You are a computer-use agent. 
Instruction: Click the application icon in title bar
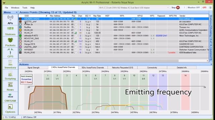pos(4,2)
